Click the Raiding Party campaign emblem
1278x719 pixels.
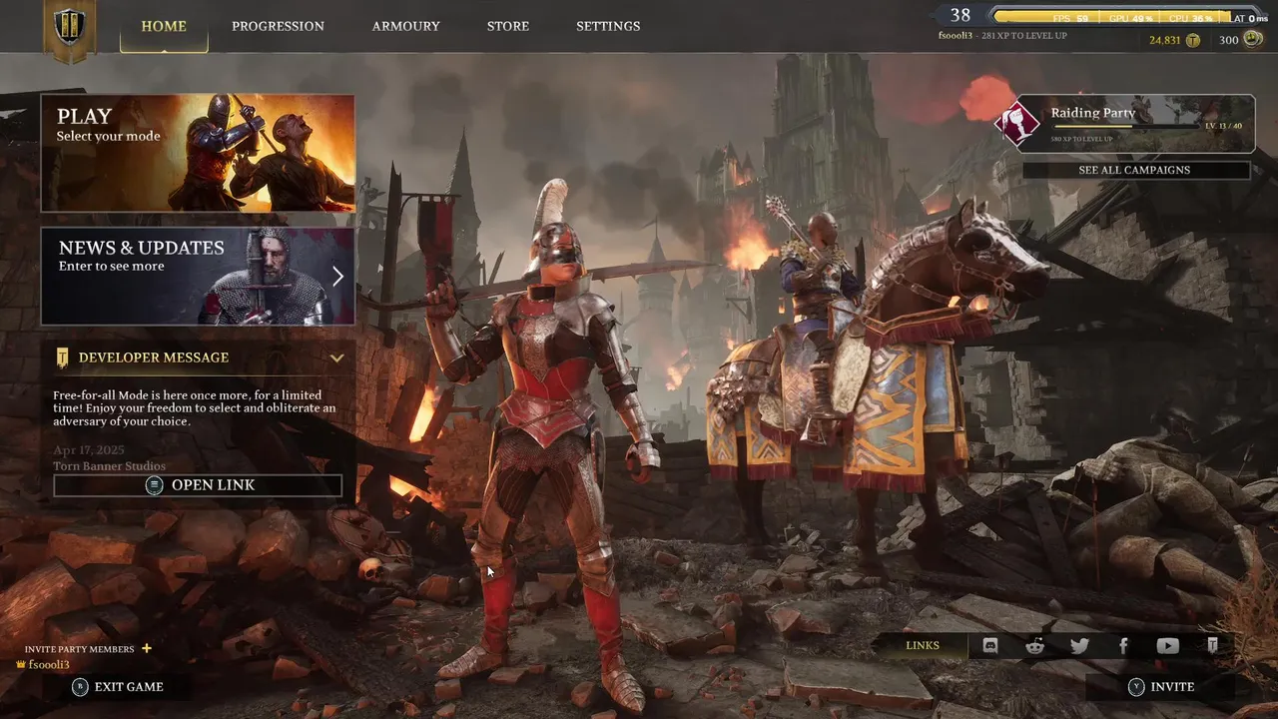tap(1017, 124)
